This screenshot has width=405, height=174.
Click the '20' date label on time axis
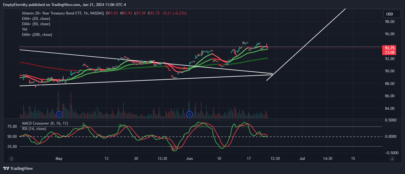(136, 159)
